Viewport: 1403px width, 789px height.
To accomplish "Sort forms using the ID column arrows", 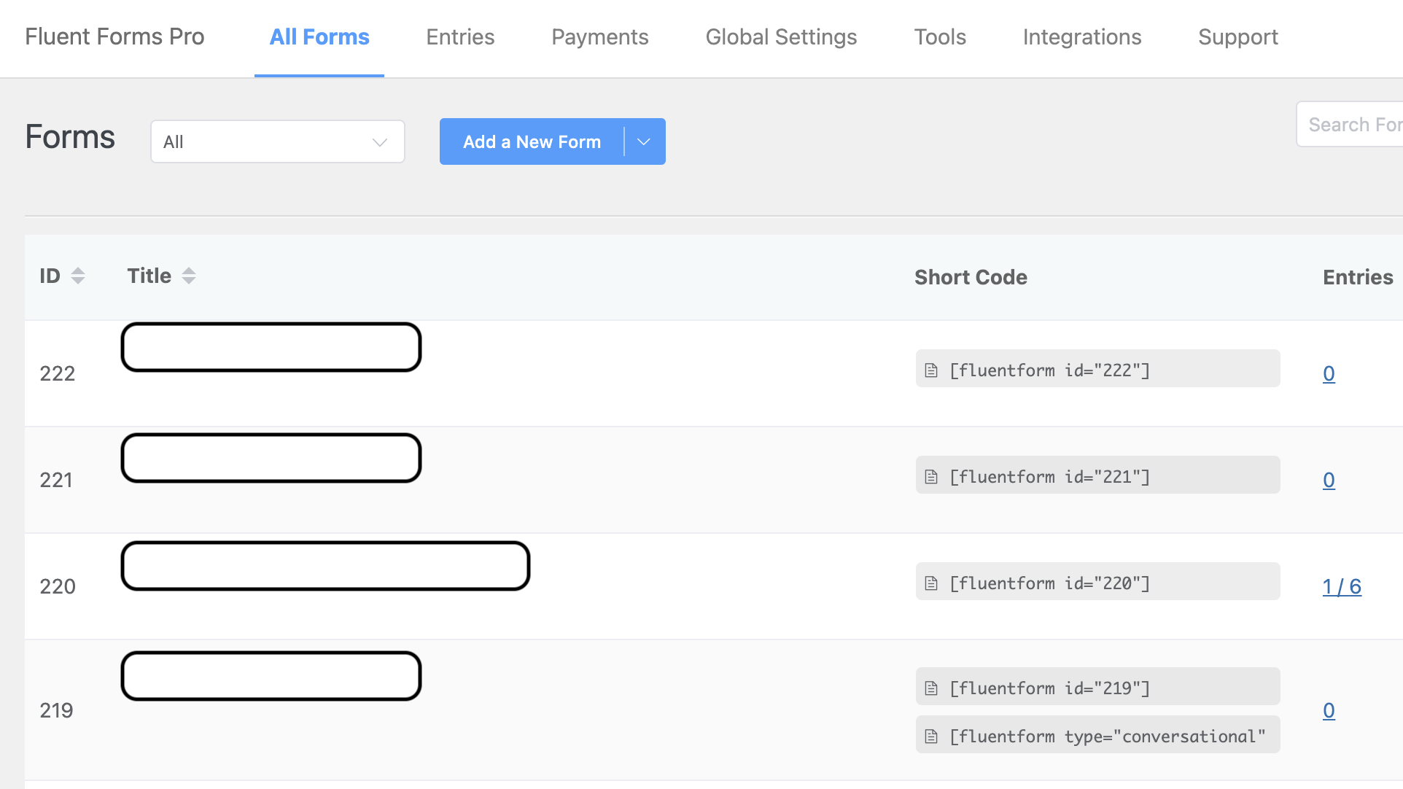I will point(79,276).
